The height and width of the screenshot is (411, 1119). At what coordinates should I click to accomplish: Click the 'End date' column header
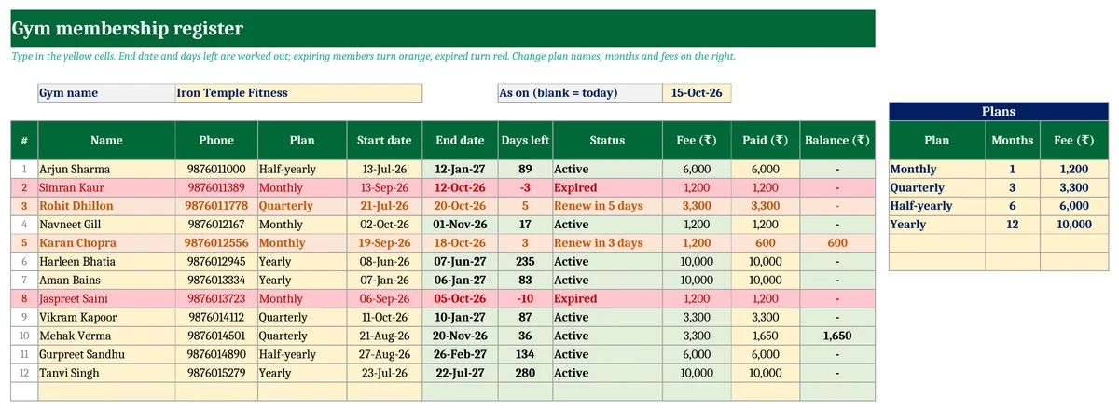coord(460,141)
